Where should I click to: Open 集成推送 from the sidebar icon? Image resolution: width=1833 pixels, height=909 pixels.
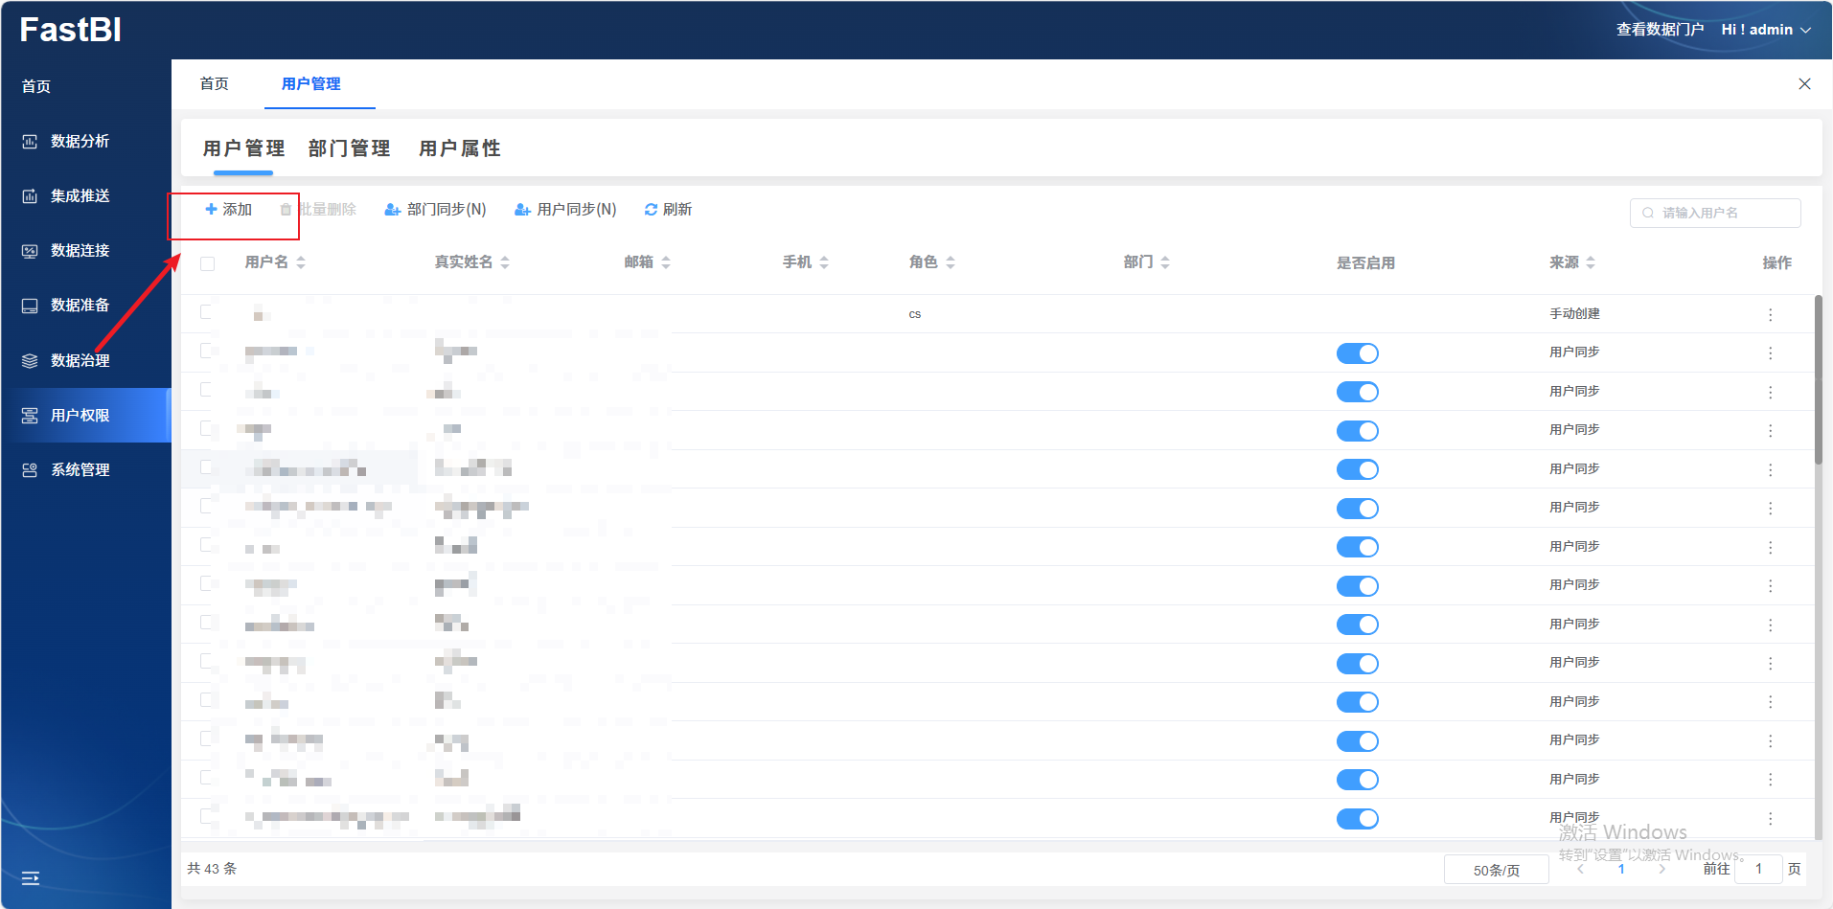[x=30, y=196]
